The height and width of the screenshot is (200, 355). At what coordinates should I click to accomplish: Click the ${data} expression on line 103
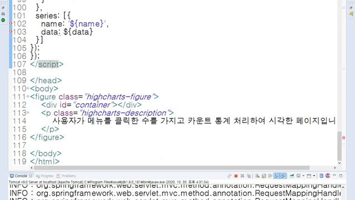tap(78, 32)
